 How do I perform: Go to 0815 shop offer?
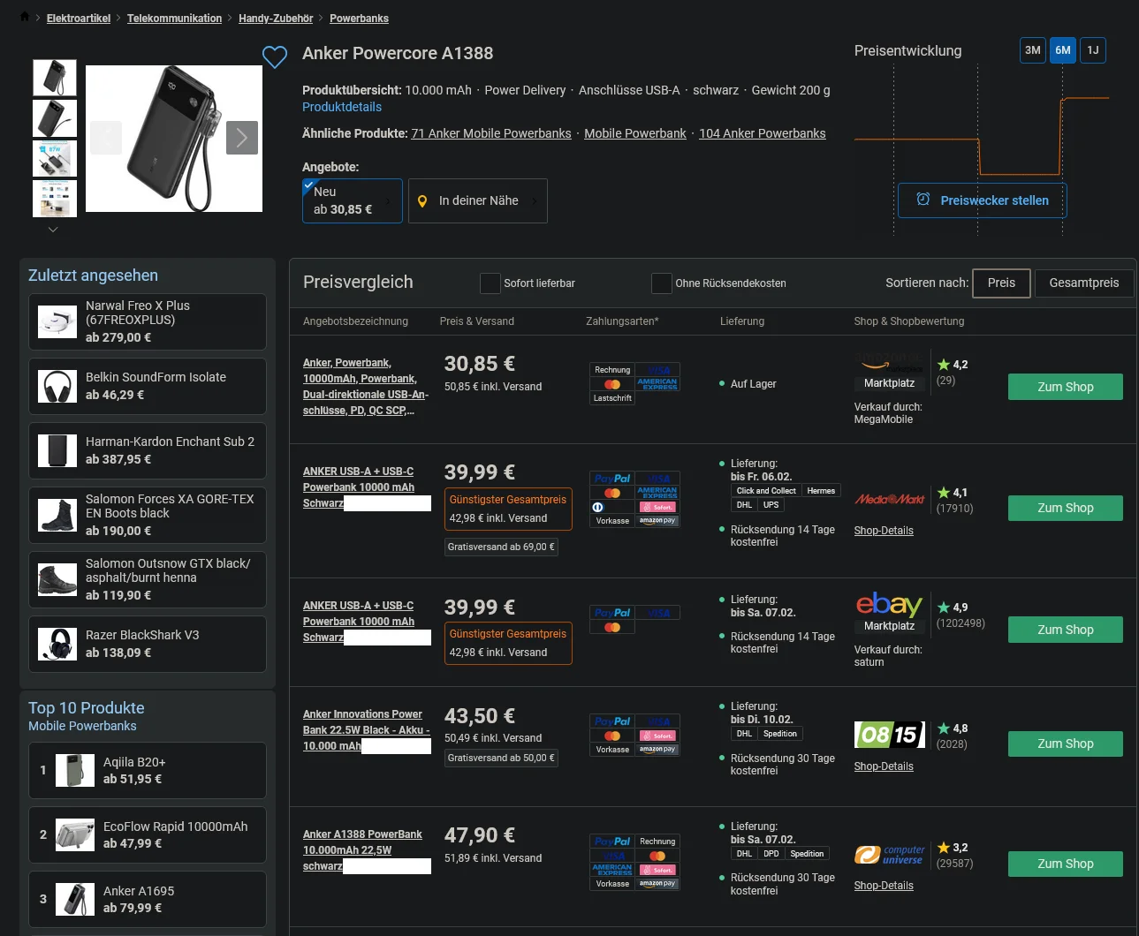[x=1066, y=744]
